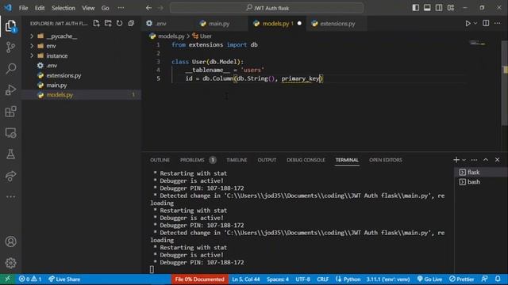Go back in navigation history
The height and width of the screenshot is (285, 508).
(148, 8)
